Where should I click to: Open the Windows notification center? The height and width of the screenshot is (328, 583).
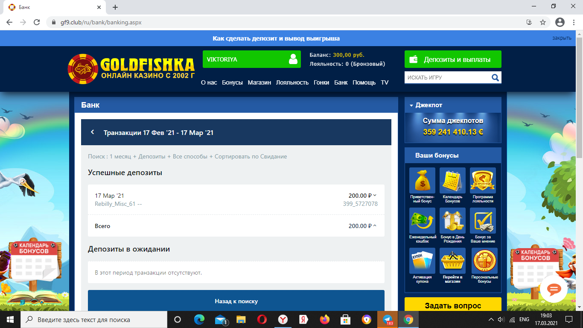tap(569, 319)
